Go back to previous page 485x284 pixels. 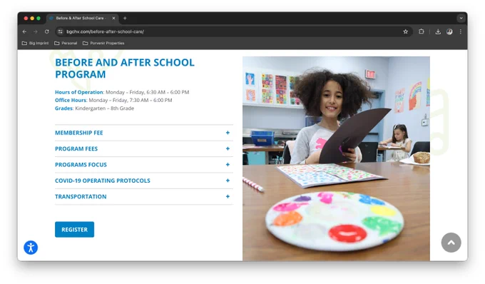click(24, 31)
